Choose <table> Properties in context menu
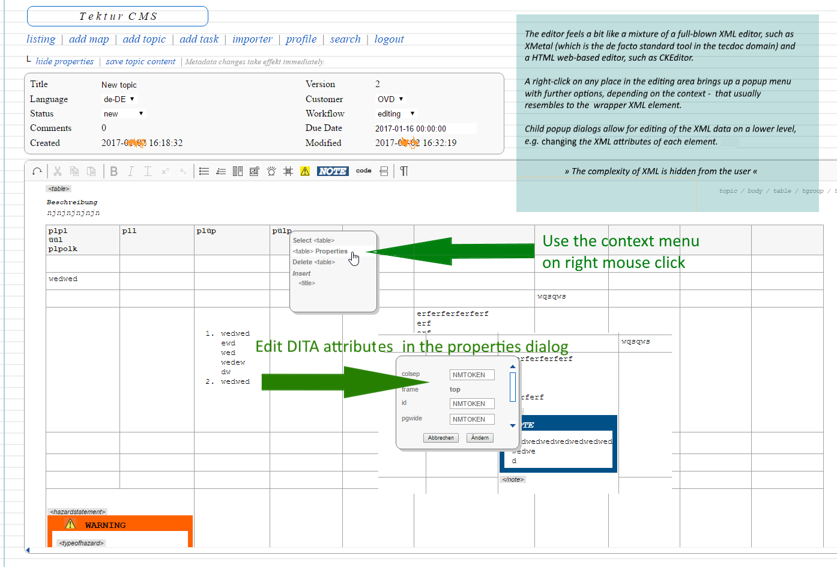 click(320, 251)
